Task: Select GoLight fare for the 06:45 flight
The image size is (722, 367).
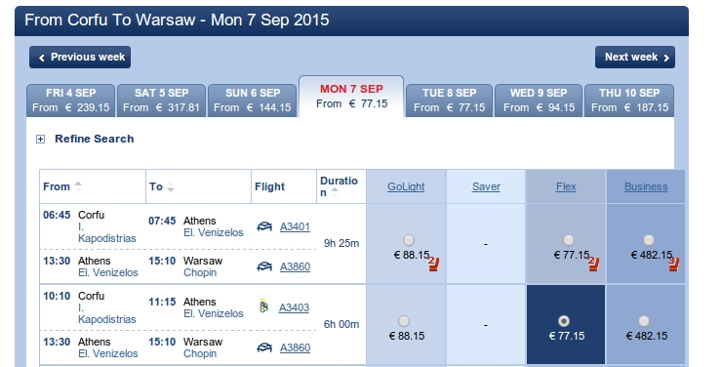Action: (x=409, y=240)
